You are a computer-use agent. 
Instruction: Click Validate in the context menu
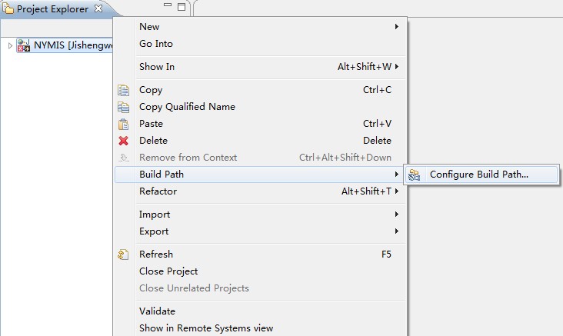tap(157, 311)
